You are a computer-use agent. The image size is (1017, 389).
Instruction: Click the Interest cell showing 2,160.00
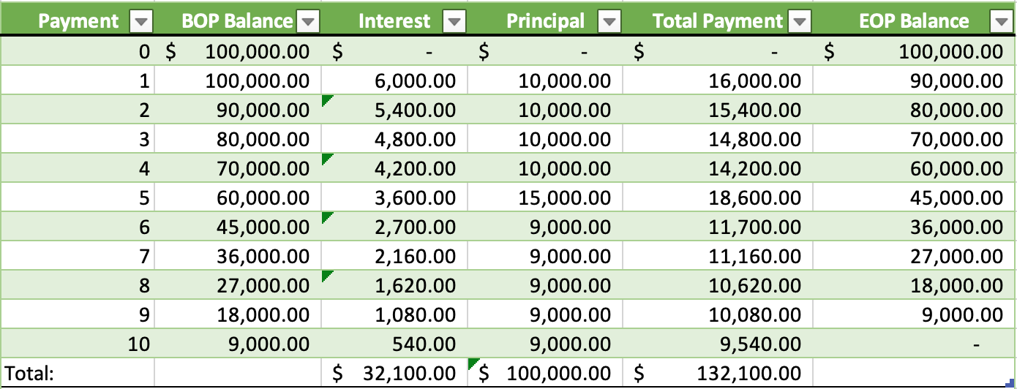tap(394, 257)
